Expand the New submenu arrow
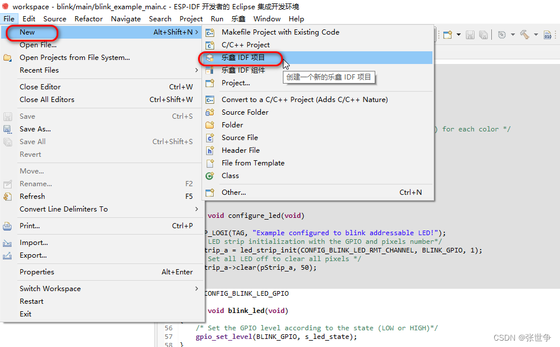The width and height of the screenshot is (560, 347). [x=197, y=32]
